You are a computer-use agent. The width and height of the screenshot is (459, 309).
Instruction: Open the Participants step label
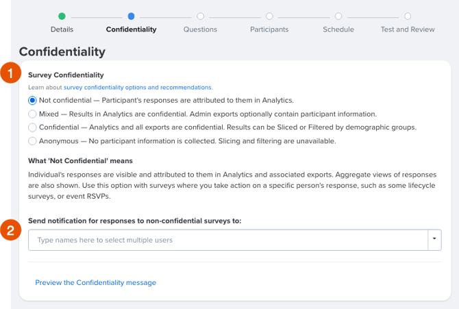point(269,29)
